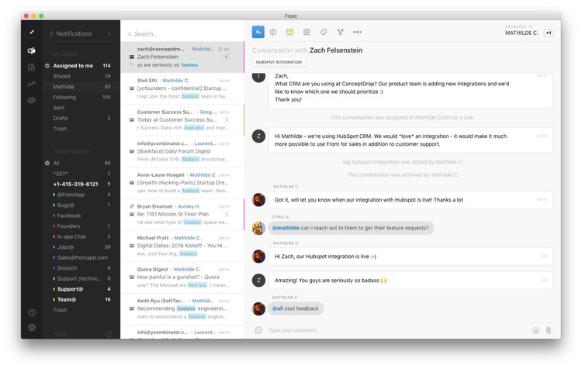Open Re: 1151 Mission St Floor Plan
582x369 pixels.
point(182,215)
